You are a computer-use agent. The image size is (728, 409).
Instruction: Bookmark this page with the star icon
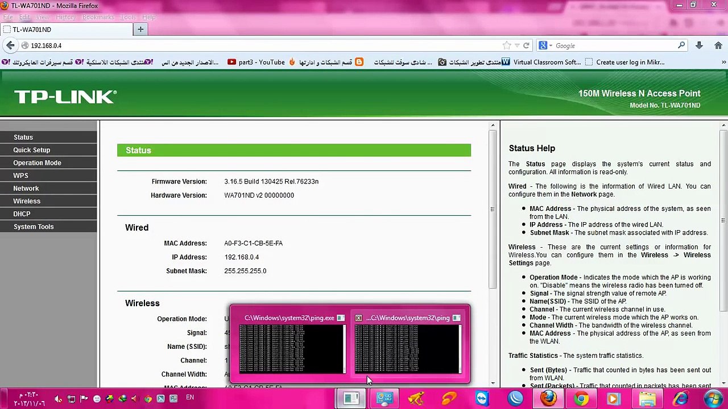506,45
